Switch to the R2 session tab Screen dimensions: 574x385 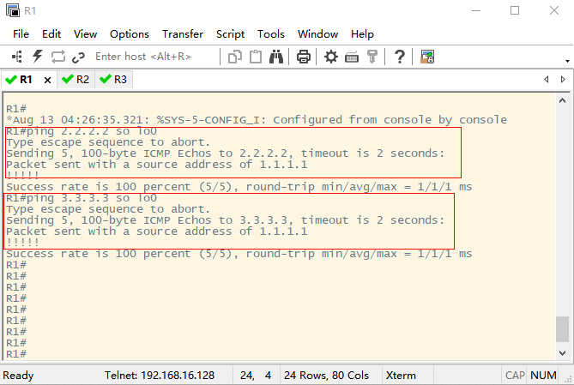(x=76, y=80)
